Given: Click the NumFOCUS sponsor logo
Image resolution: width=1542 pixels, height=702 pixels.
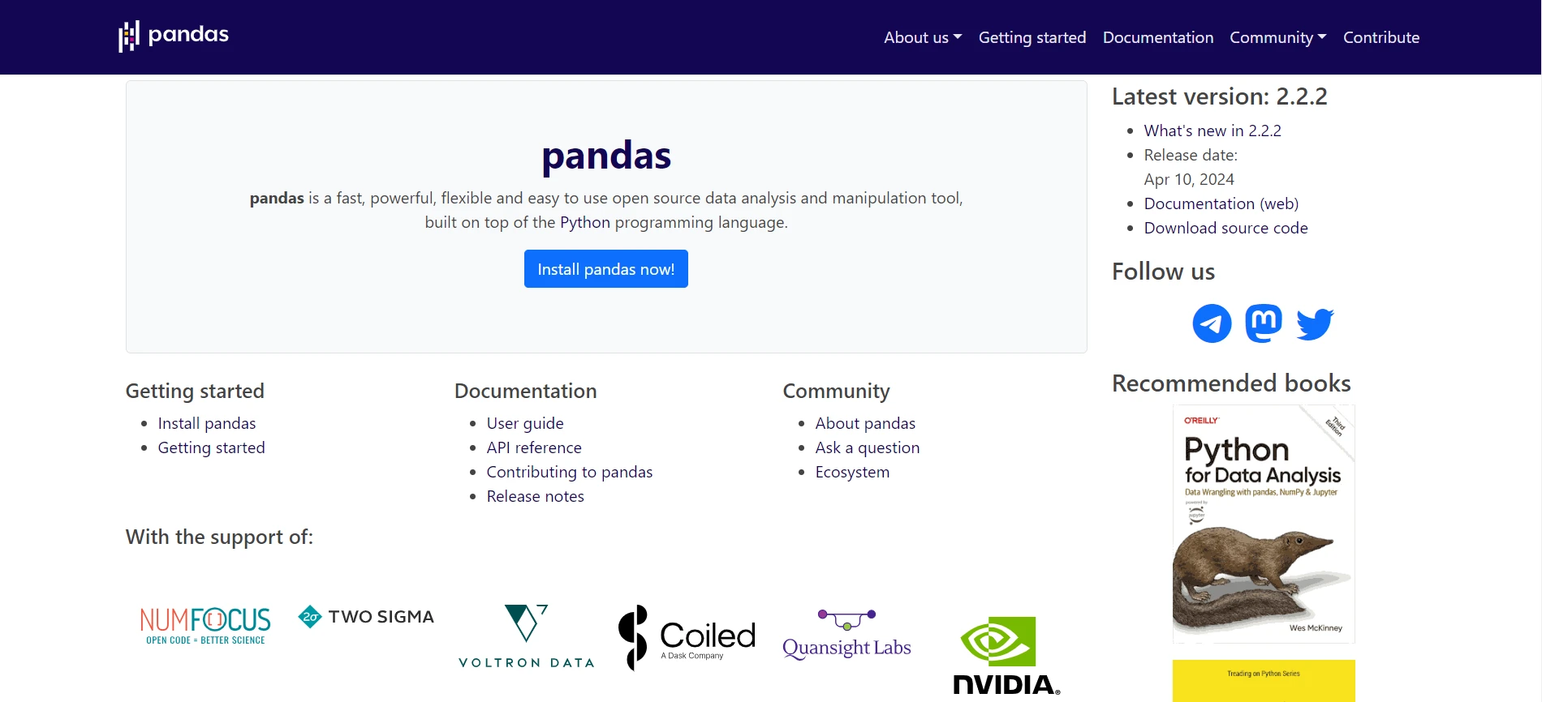Looking at the screenshot, I should (x=205, y=626).
